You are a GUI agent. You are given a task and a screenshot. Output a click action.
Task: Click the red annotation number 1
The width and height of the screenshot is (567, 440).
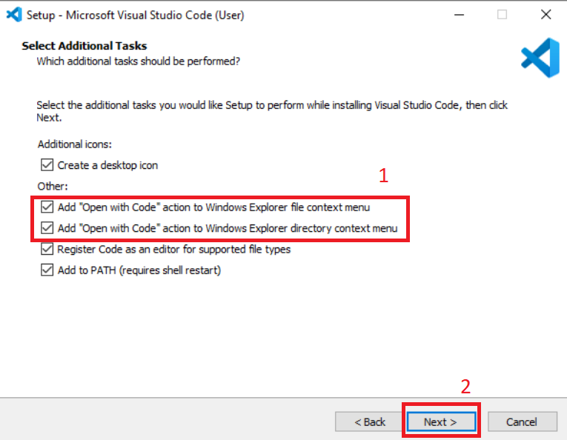tap(383, 176)
